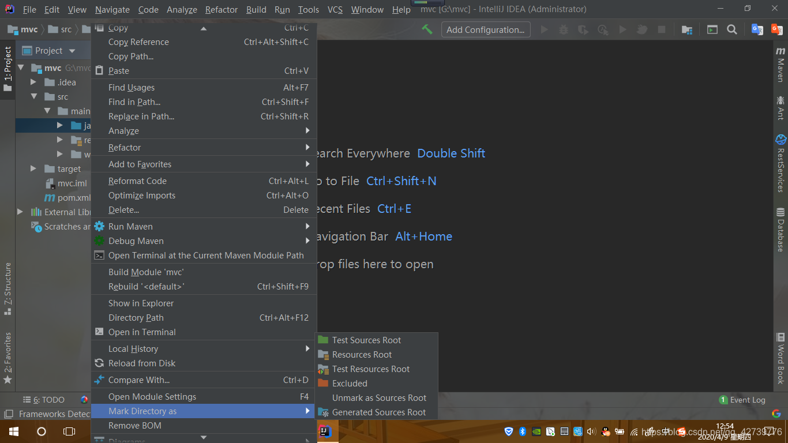Open the Project Structure toolbar icon
The width and height of the screenshot is (788, 443).
pyautogui.click(x=687, y=29)
